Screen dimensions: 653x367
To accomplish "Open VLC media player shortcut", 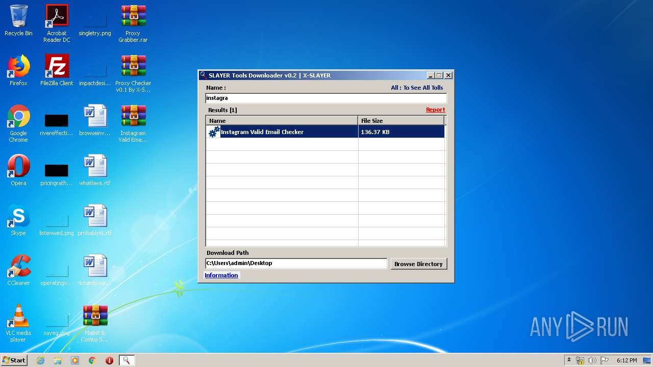I will (x=18, y=323).
